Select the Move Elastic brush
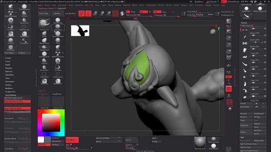The height and width of the screenshot is (152, 271). (44, 41)
